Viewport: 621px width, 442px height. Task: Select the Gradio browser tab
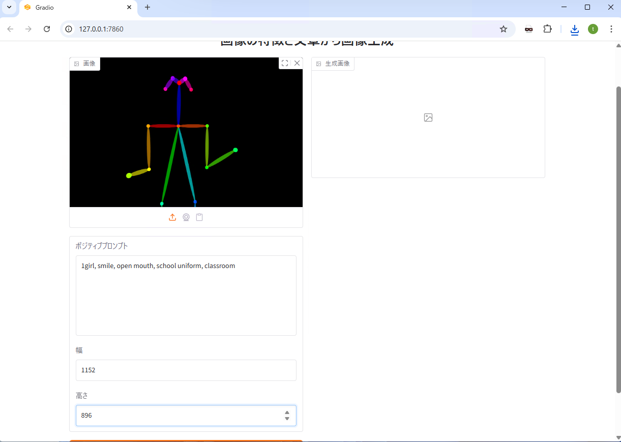78,8
